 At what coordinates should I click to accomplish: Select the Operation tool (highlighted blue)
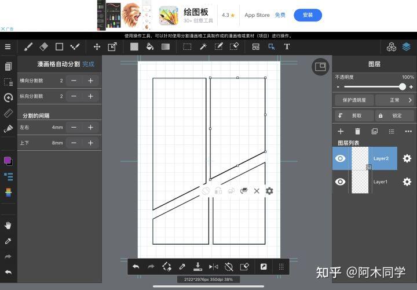272,47
